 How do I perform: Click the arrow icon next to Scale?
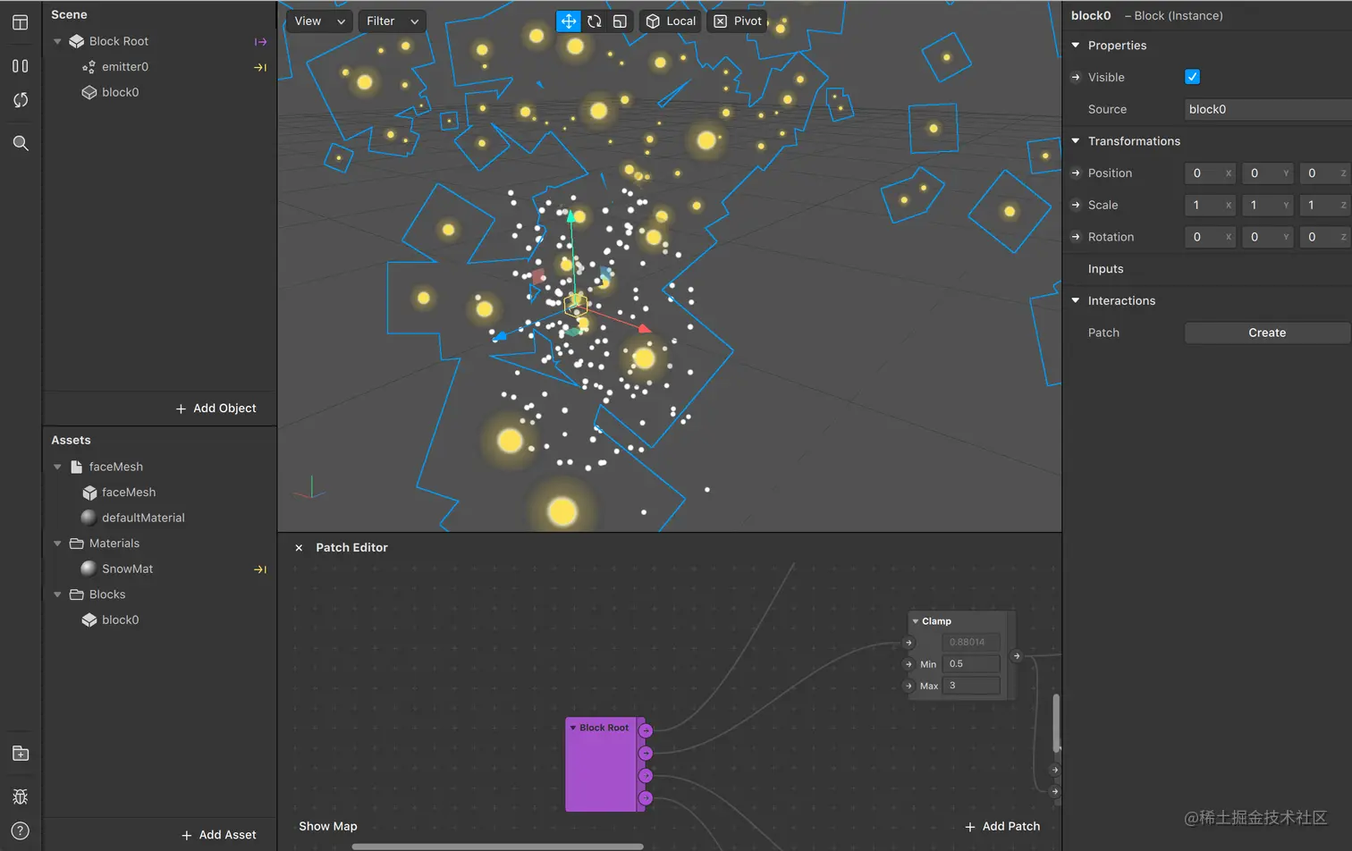pyautogui.click(x=1076, y=206)
